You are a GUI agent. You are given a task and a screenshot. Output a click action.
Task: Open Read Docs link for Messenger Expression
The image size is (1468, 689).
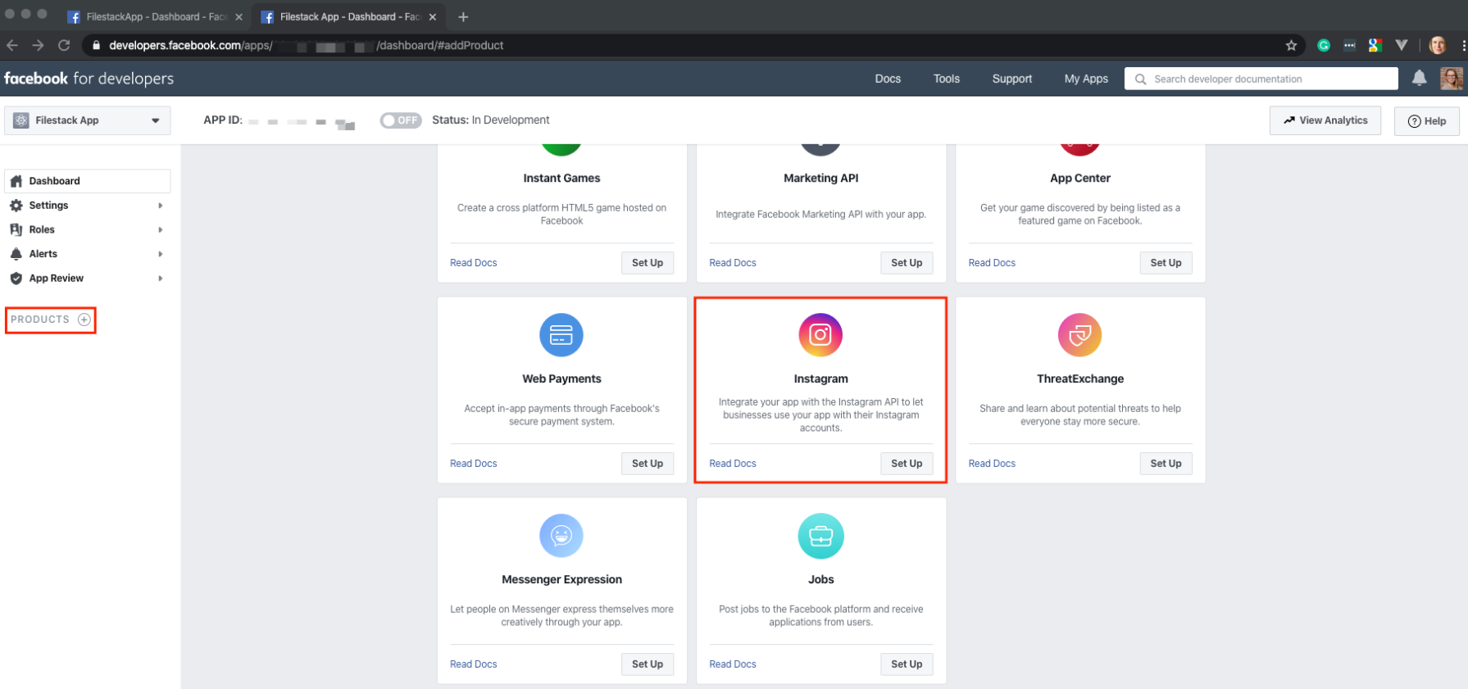pyautogui.click(x=474, y=664)
